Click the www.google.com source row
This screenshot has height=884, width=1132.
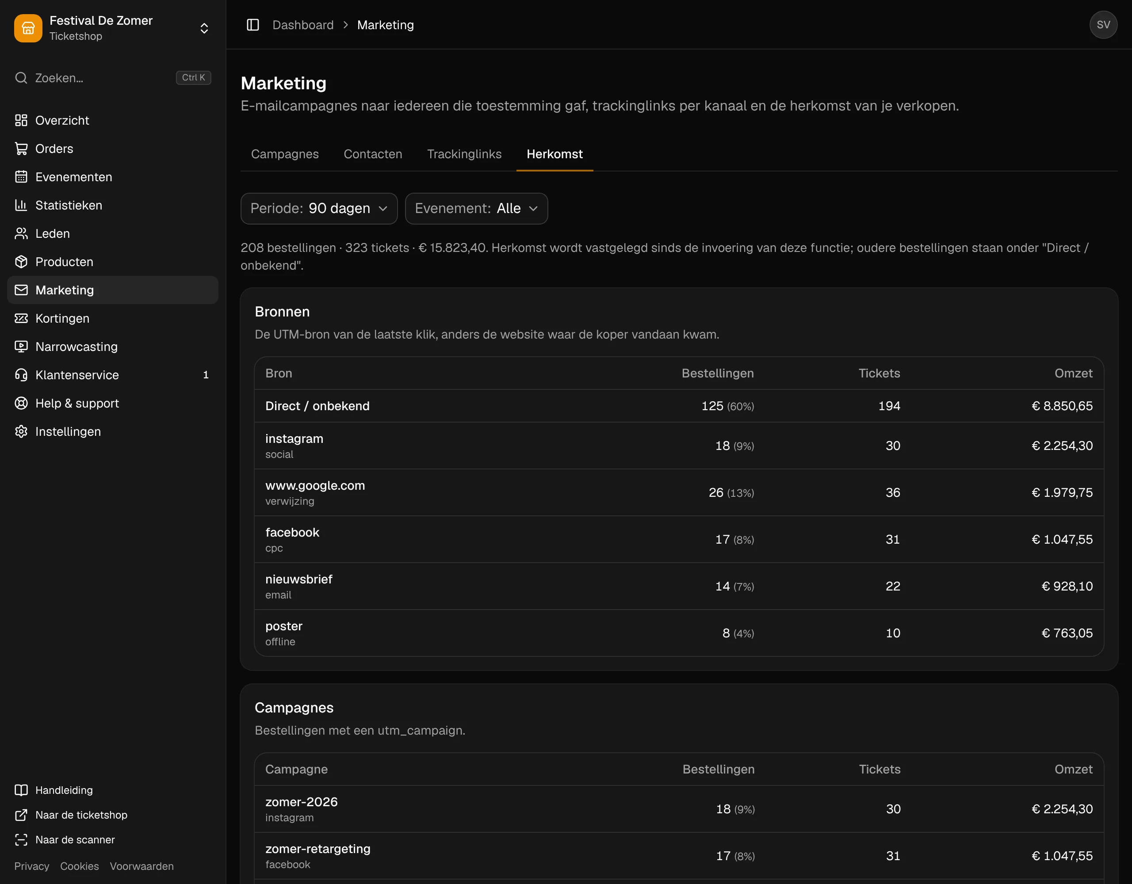pos(679,492)
